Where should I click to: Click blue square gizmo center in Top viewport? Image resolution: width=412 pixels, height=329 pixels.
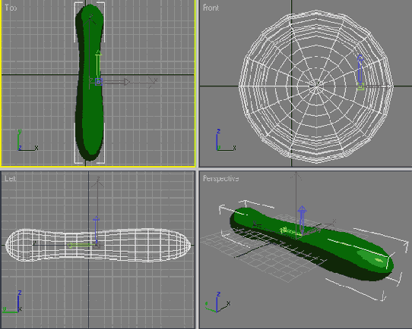coord(99,82)
